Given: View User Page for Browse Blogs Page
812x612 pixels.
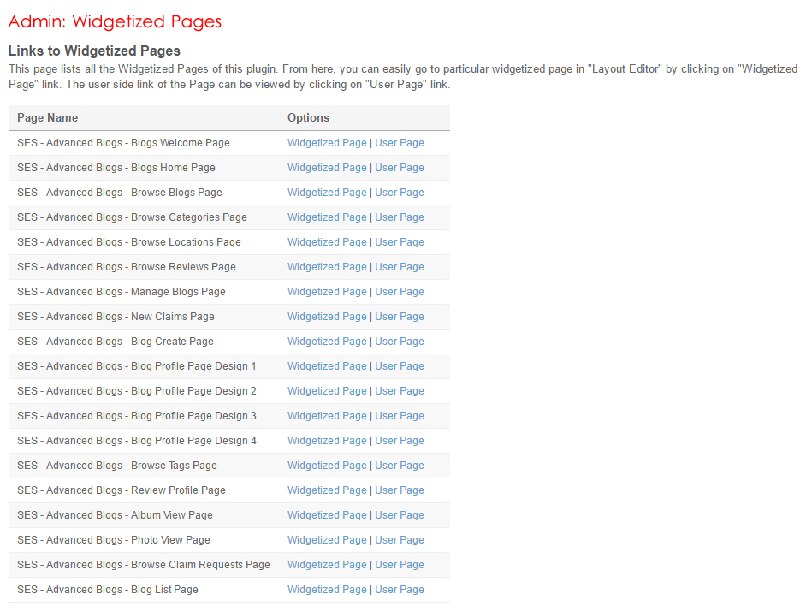Looking at the screenshot, I should pos(399,193).
